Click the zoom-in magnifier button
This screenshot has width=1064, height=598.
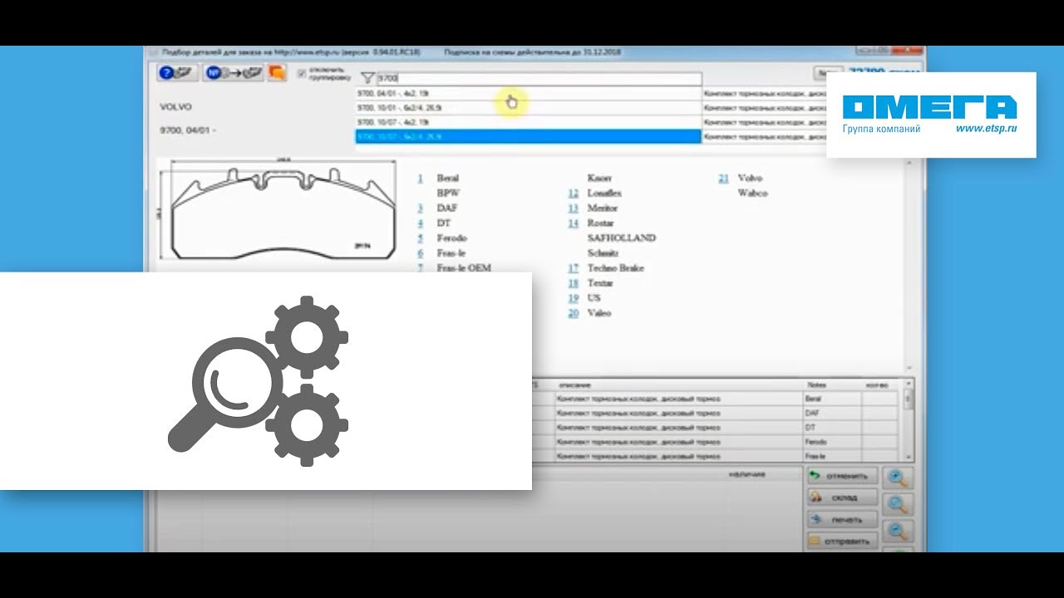pos(899,478)
